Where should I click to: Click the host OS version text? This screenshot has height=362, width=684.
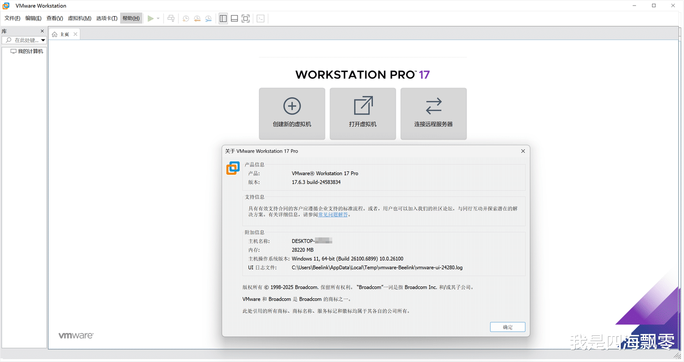tap(347, 259)
